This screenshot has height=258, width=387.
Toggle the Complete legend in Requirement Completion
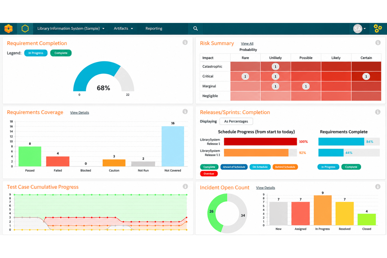click(61, 53)
